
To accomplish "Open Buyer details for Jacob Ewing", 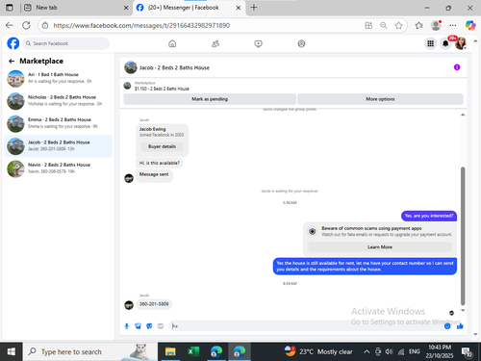I will 162,146.
